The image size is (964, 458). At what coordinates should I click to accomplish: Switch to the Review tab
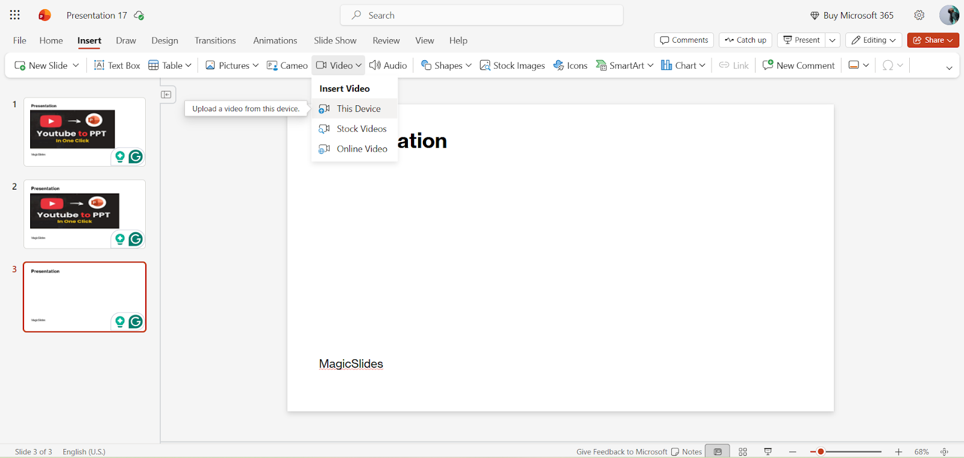(x=386, y=40)
